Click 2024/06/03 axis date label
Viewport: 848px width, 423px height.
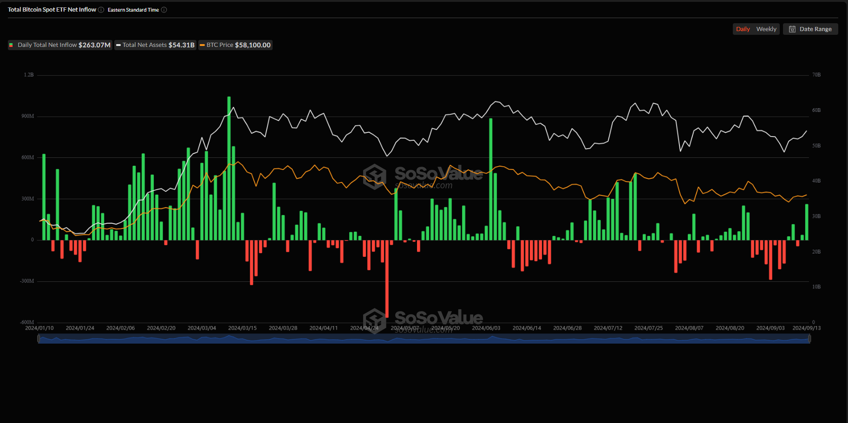[x=486, y=328]
